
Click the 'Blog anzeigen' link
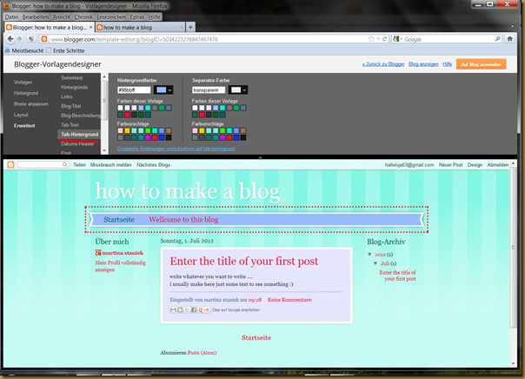[x=423, y=64]
